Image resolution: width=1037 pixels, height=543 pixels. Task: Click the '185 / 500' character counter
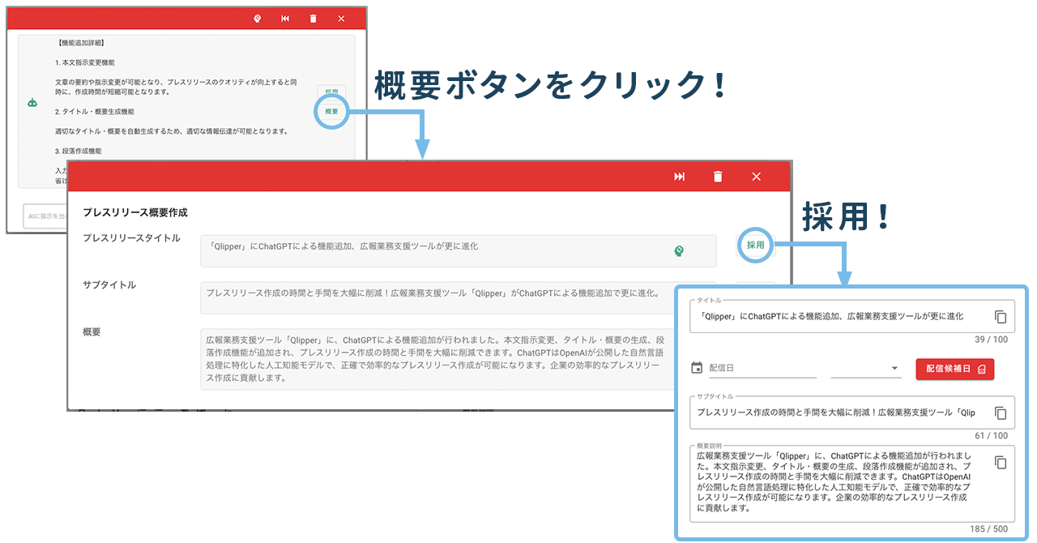click(x=989, y=528)
